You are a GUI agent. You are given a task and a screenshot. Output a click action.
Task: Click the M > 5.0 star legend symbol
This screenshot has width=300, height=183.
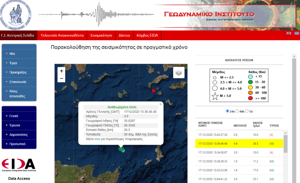pos(215,96)
